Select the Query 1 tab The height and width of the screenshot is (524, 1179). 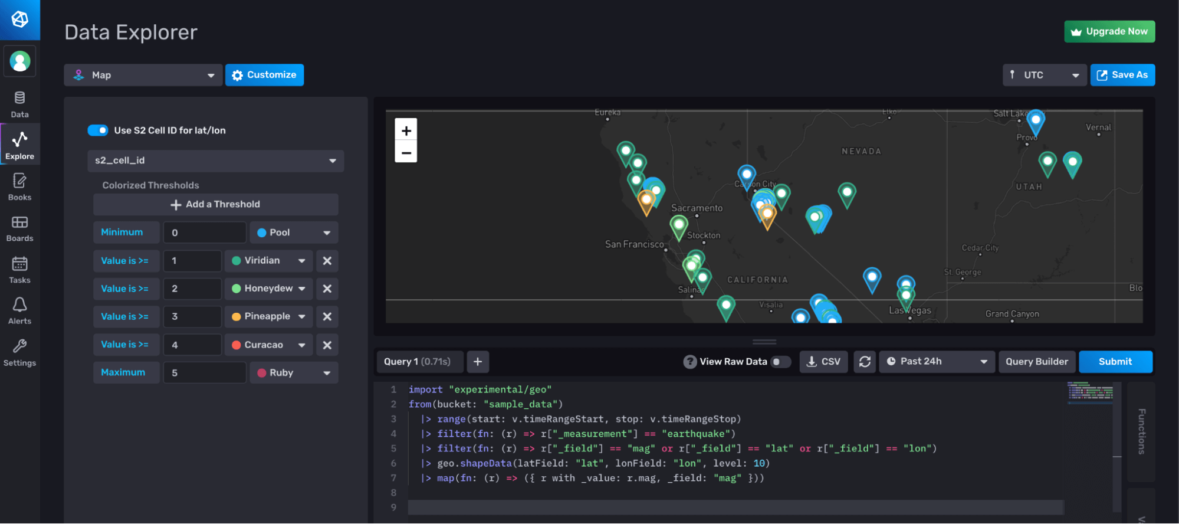coord(418,362)
